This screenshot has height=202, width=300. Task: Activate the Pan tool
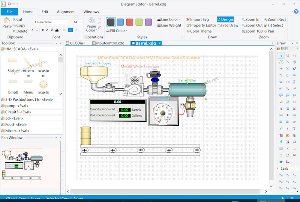tap(269, 31)
